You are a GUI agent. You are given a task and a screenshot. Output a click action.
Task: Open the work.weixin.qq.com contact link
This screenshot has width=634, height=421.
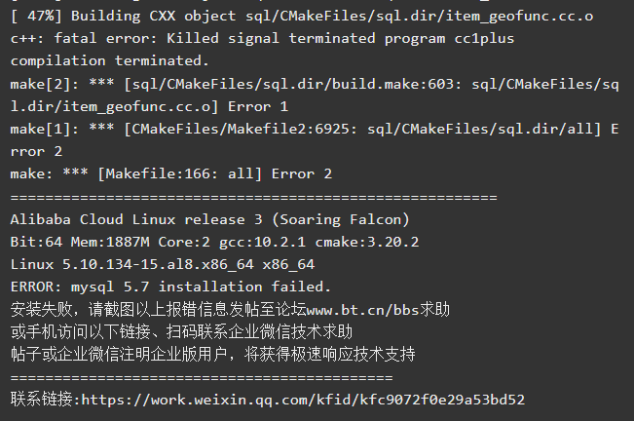point(303,400)
